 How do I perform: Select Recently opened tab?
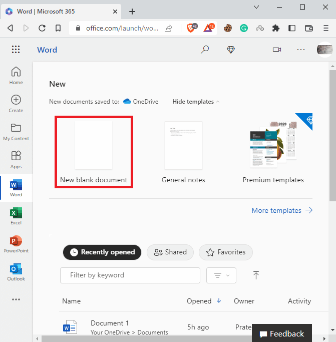(102, 252)
